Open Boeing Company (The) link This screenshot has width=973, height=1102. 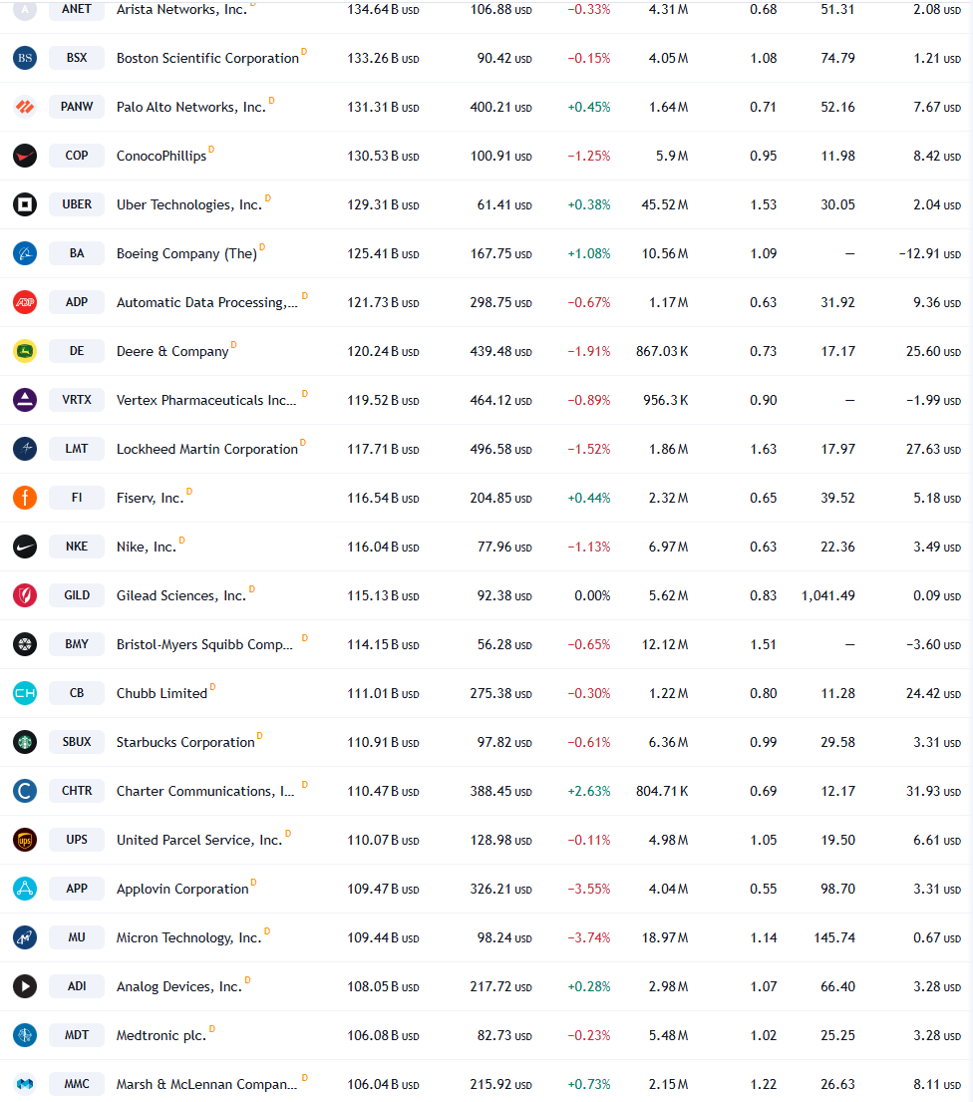(x=186, y=253)
